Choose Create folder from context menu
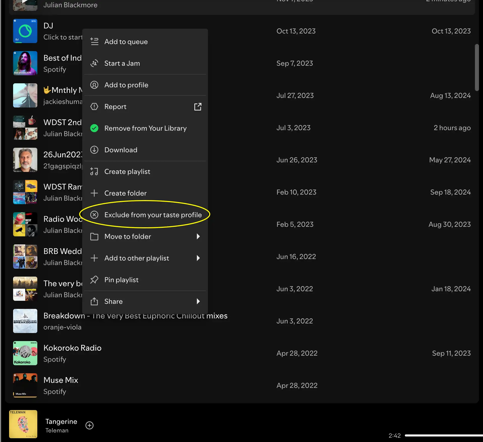This screenshot has height=442, width=483. [125, 193]
